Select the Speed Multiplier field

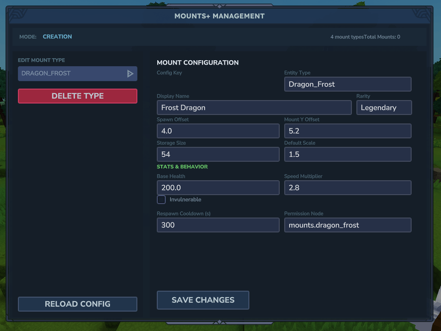point(347,188)
